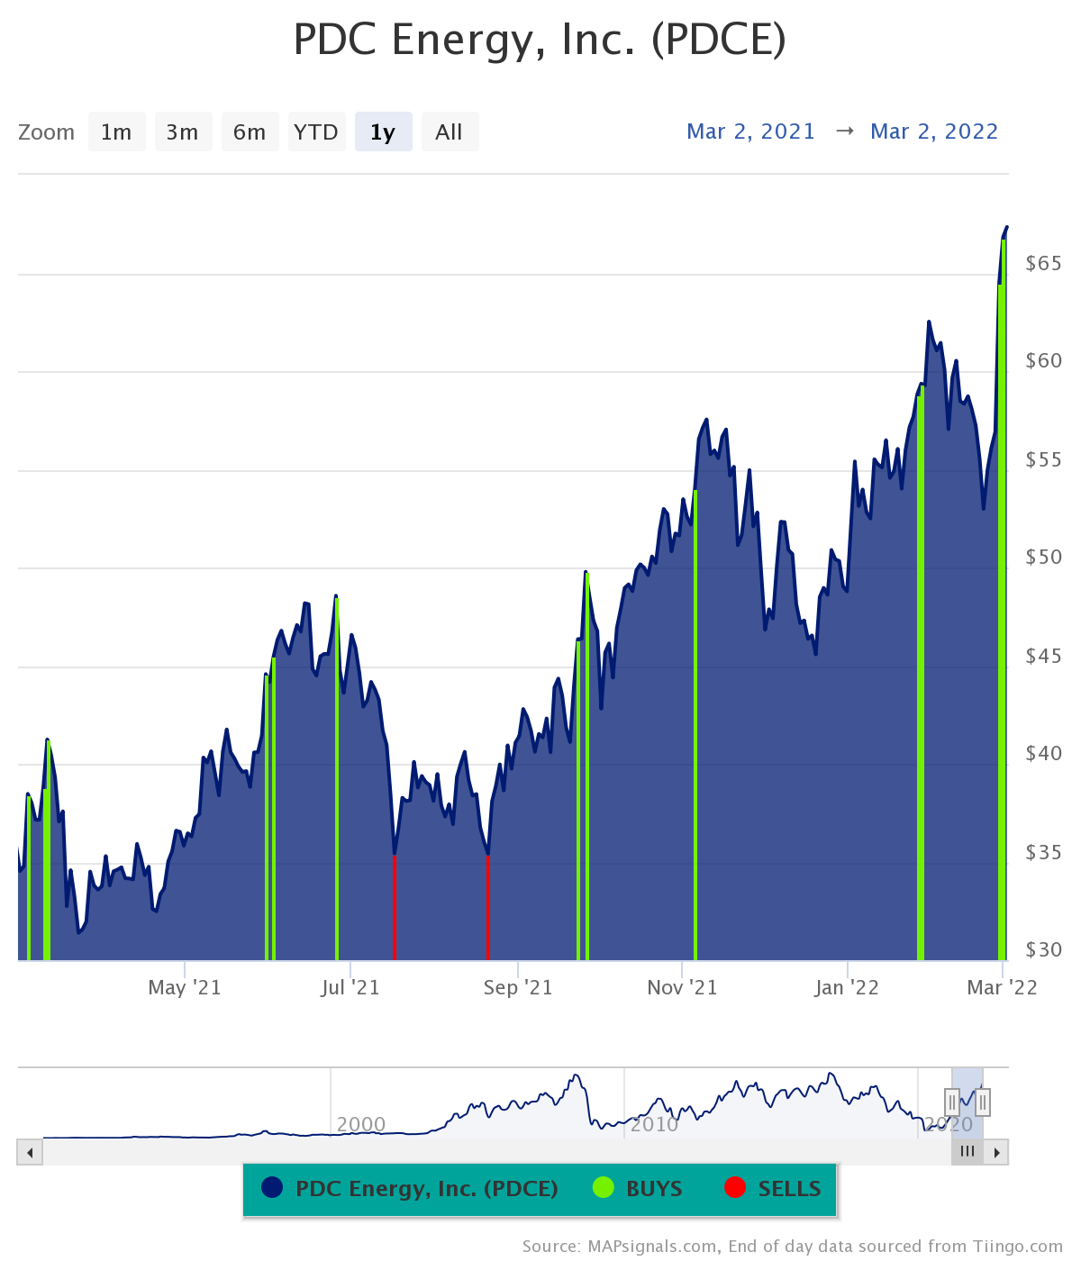The image size is (1081, 1261).
Task: Click the blue PDCE legend dot
Action: click(272, 1188)
